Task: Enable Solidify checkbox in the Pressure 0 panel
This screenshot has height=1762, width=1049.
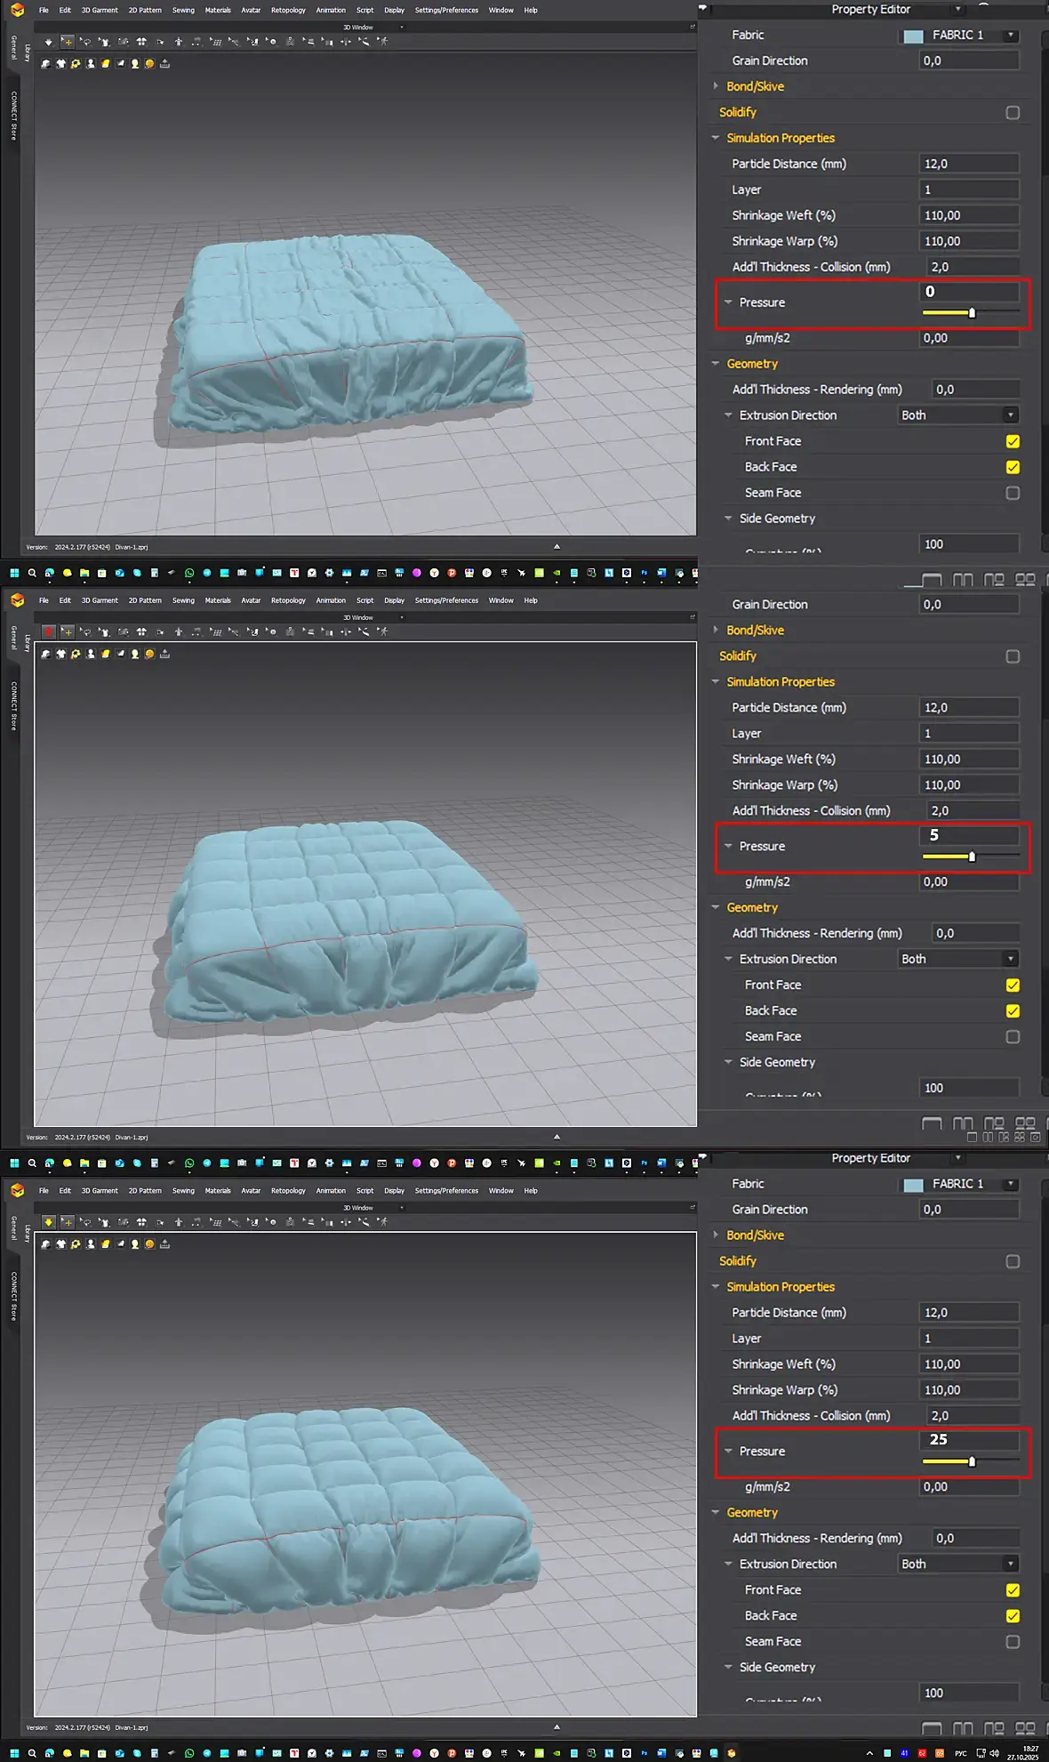Action: pyautogui.click(x=1013, y=113)
